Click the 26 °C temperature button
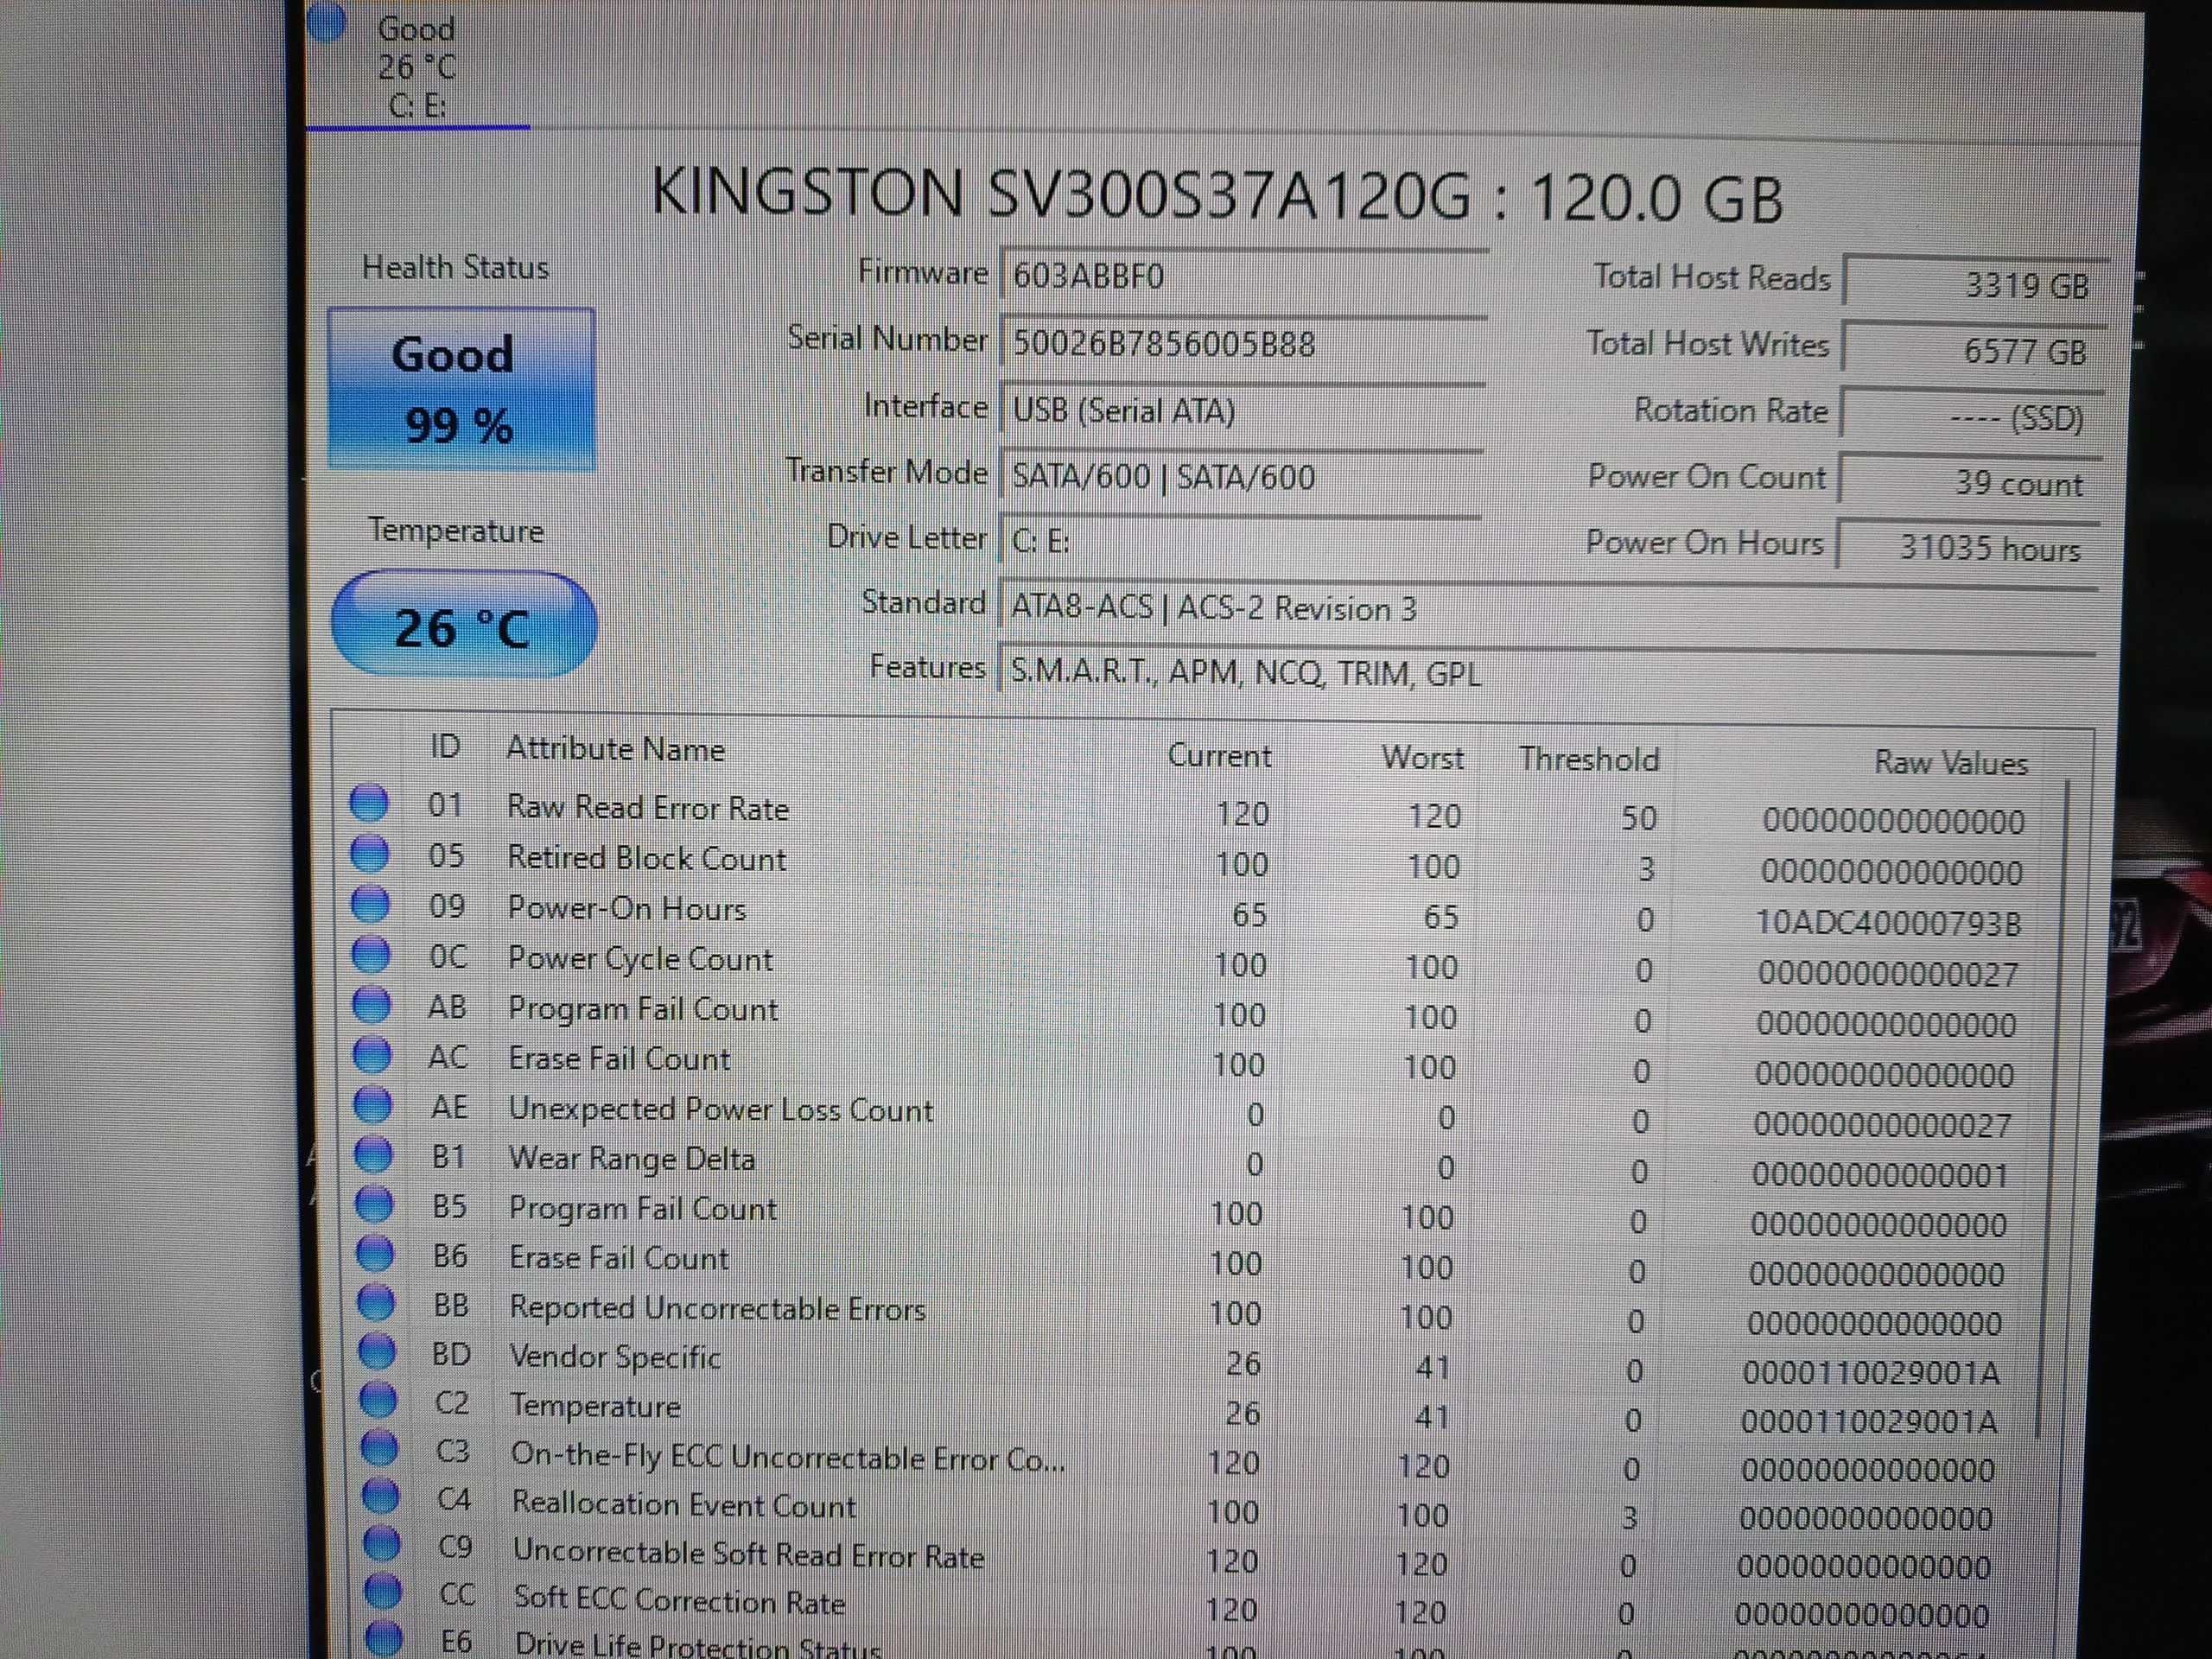2212x1659 pixels. point(464,625)
